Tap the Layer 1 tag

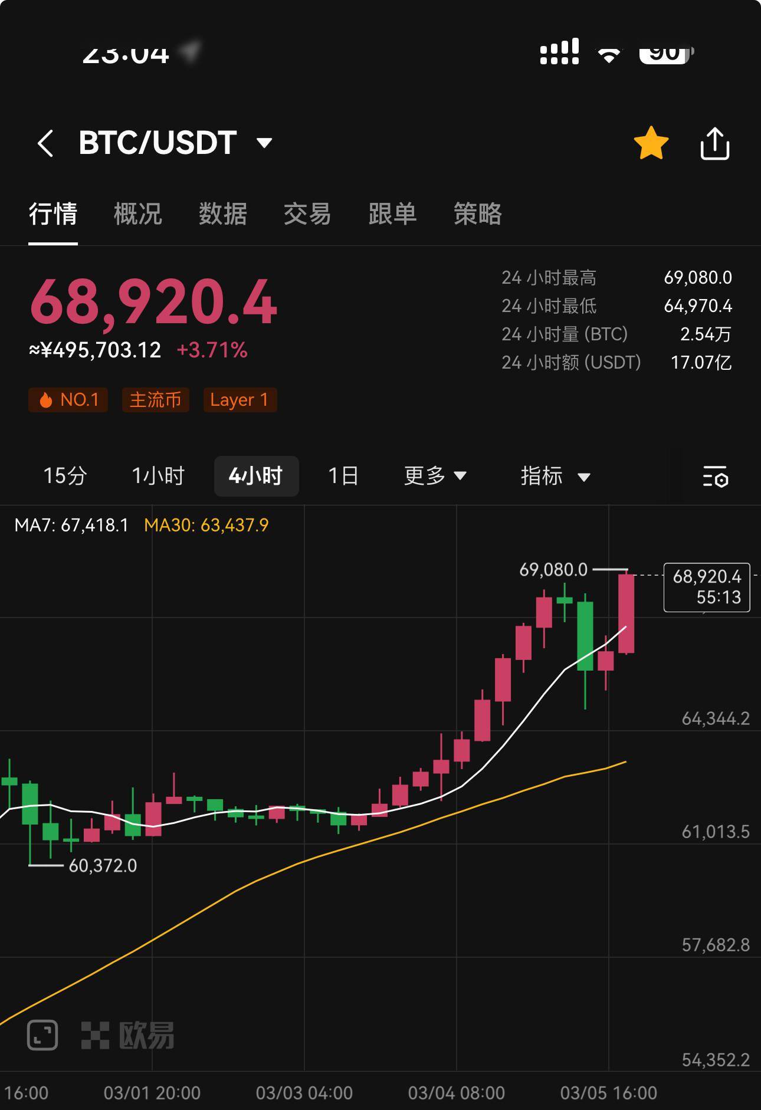240,400
